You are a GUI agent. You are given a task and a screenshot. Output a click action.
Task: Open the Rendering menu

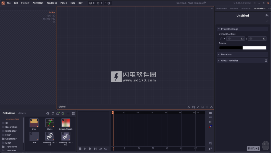(x=52, y=3)
